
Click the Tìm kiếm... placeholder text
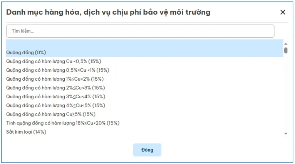coord(23,31)
